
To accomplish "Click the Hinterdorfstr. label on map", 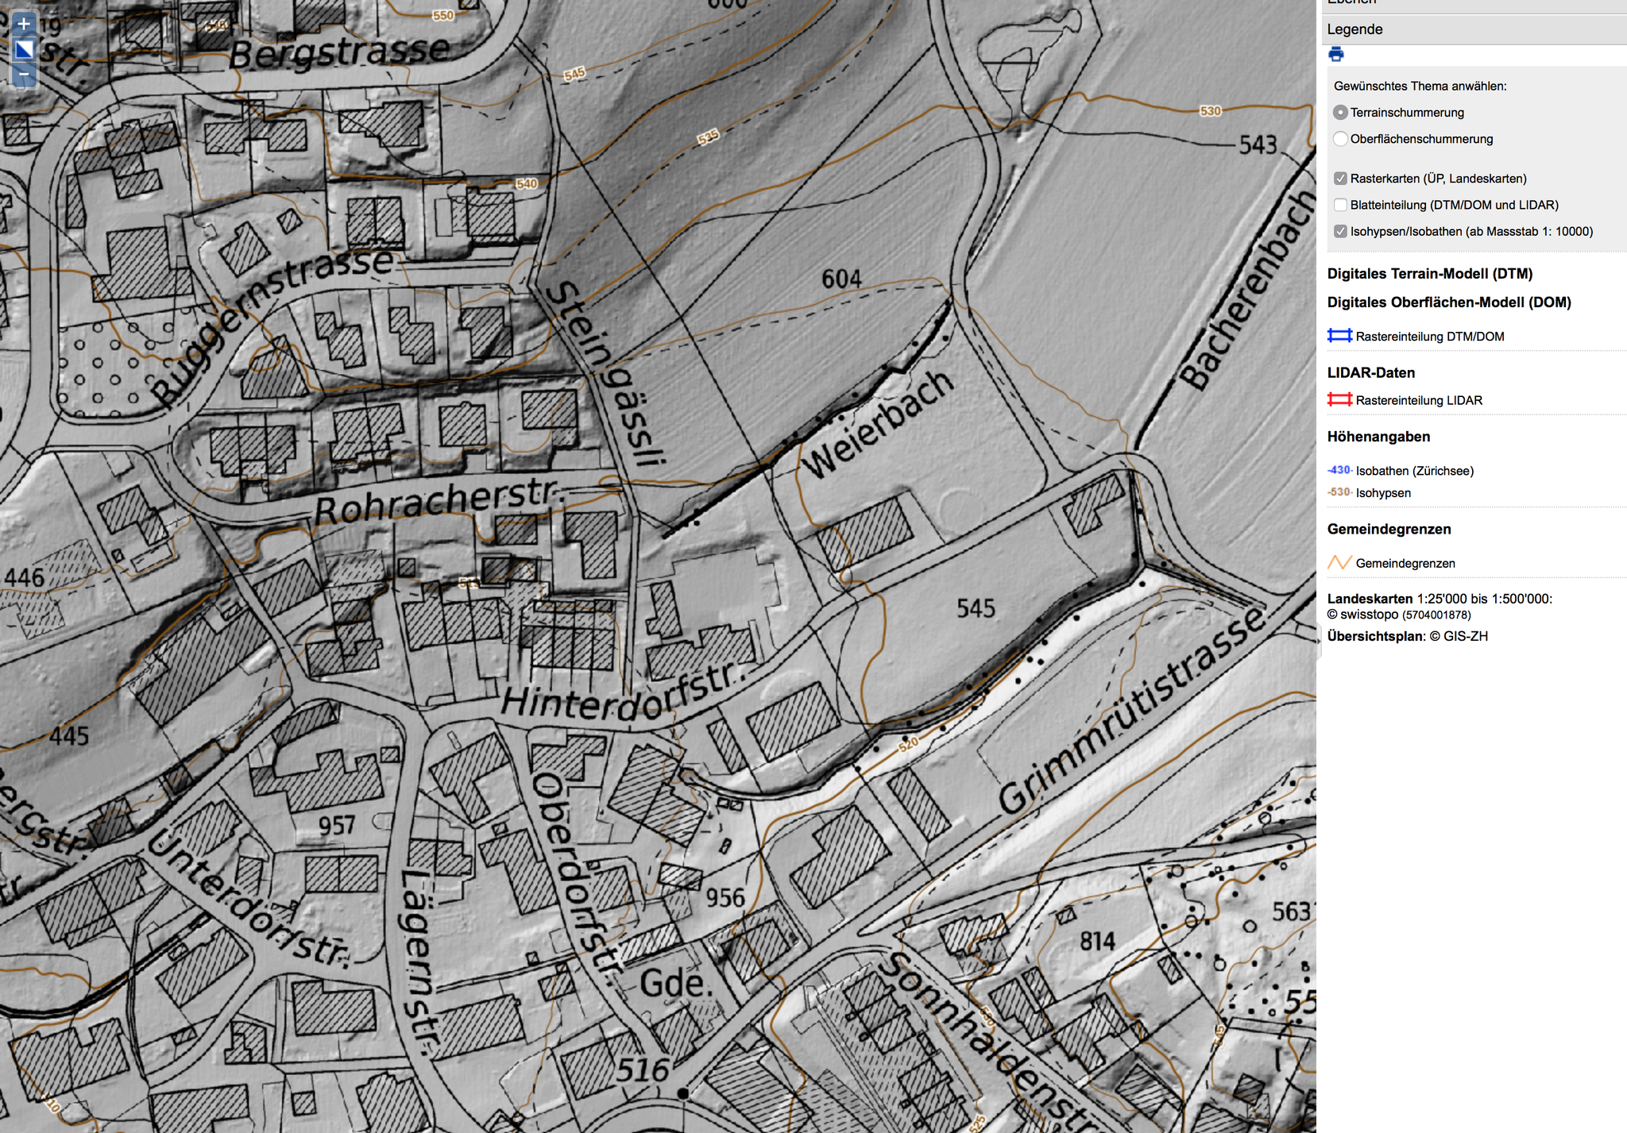I will click(x=623, y=693).
